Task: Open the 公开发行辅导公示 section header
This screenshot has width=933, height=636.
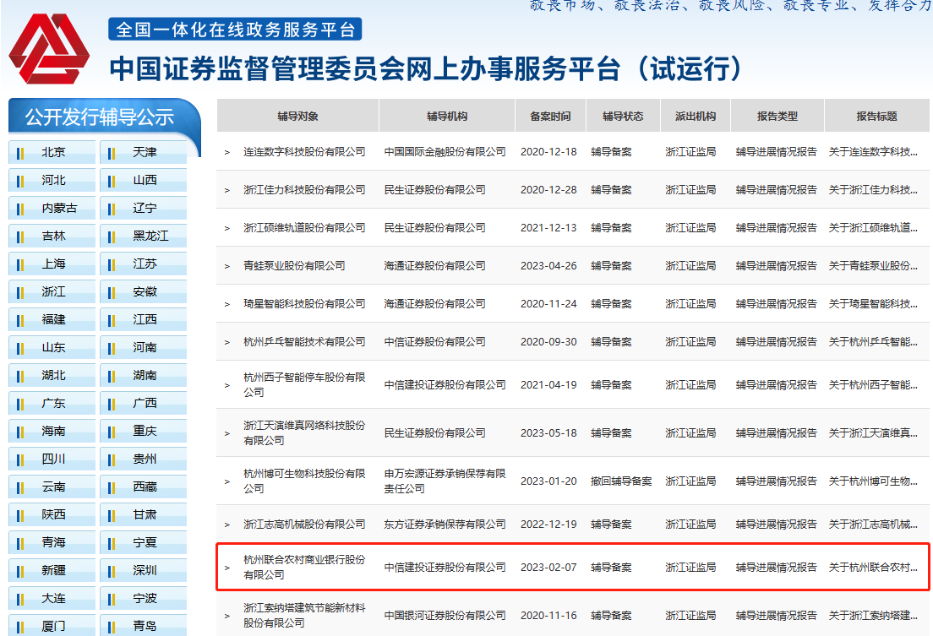Action: pyautogui.click(x=100, y=117)
